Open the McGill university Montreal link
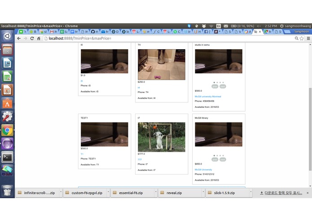The image size is (312, 221). tap(208, 97)
